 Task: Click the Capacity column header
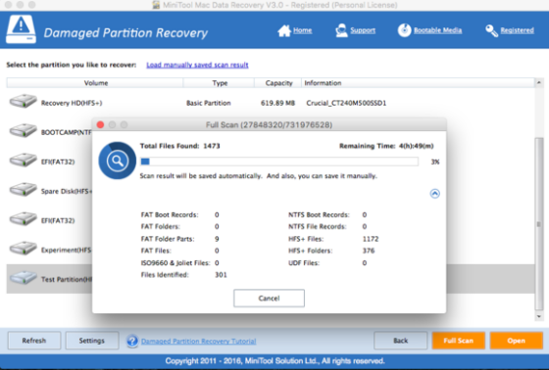coord(278,83)
